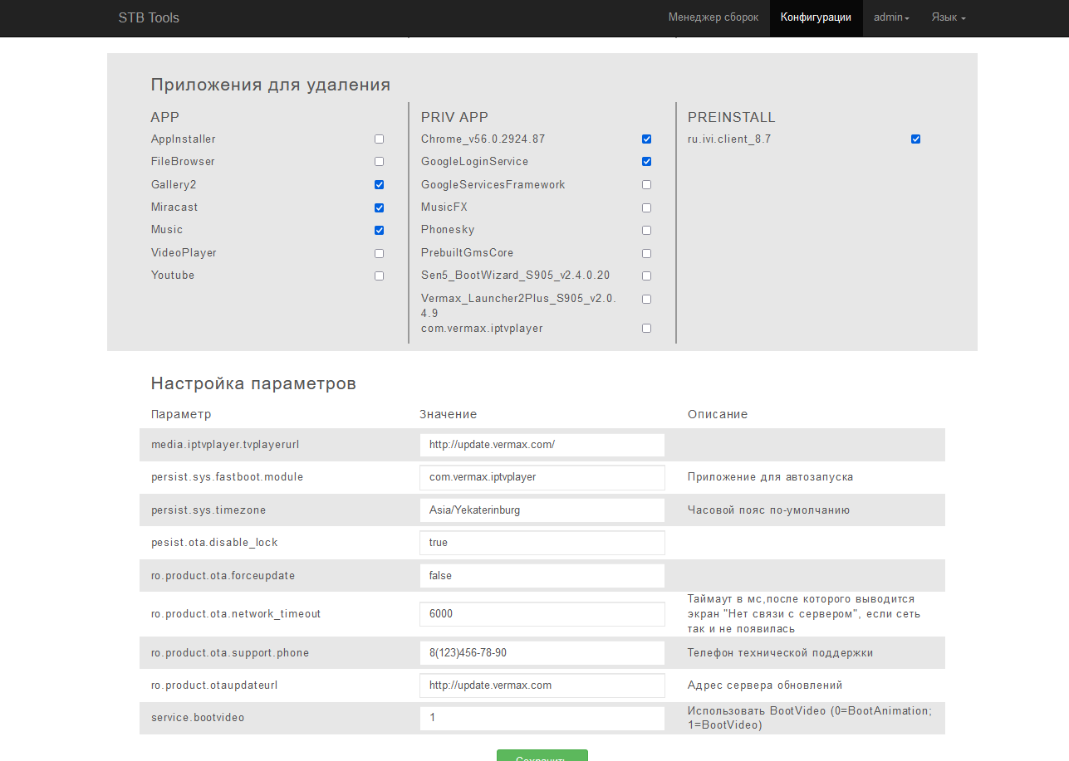This screenshot has width=1069, height=761.
Task: Click the service.bootvideo value field
Action: pyautogui.click(x=542, y=718)
